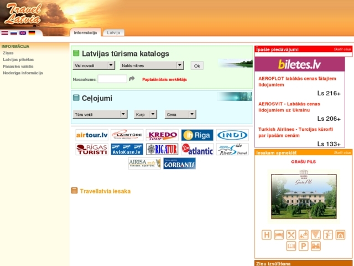Open the Naktsmītnes category dropdown
Image resolution: width=354 pixels, height=266 pixels.
pos(152,65)
